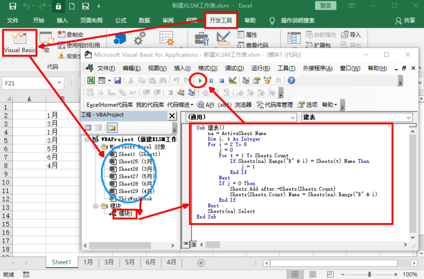Open Visual Basic editor from ribbon
This screenshot has height=279, width=424.
[20, 43]
